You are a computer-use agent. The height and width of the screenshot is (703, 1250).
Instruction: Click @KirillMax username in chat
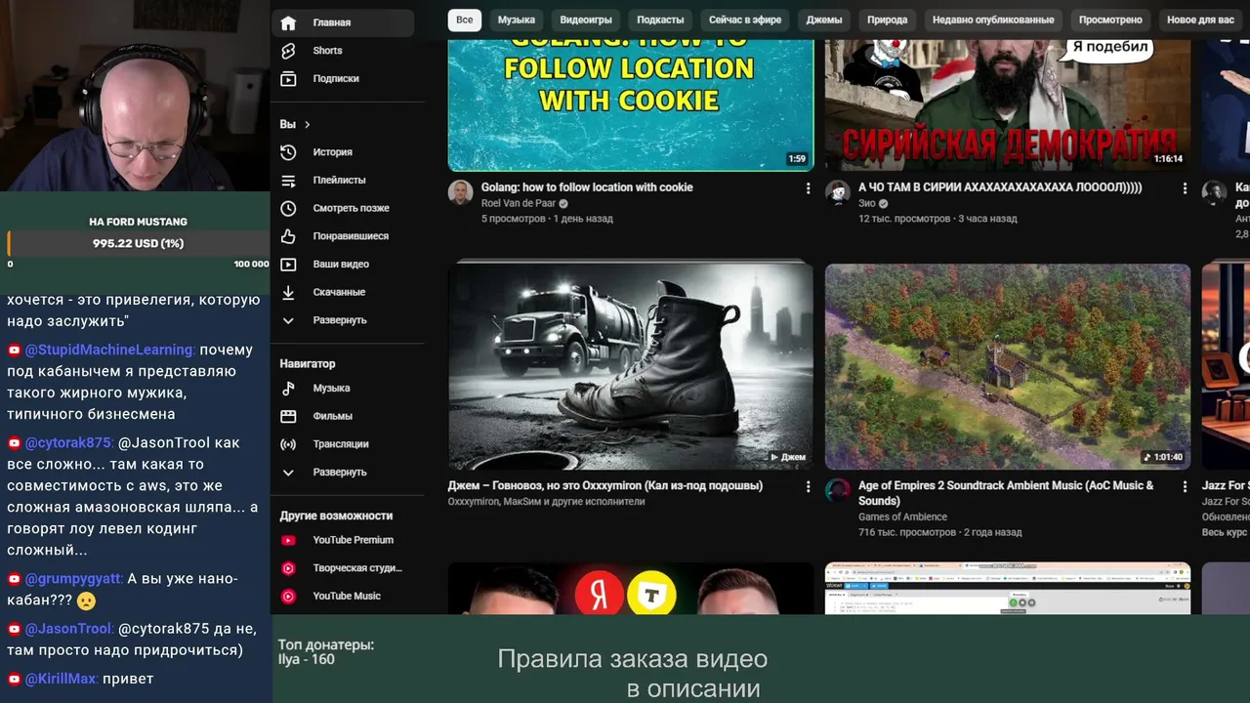pyautogui.click(x=62, y=678)
